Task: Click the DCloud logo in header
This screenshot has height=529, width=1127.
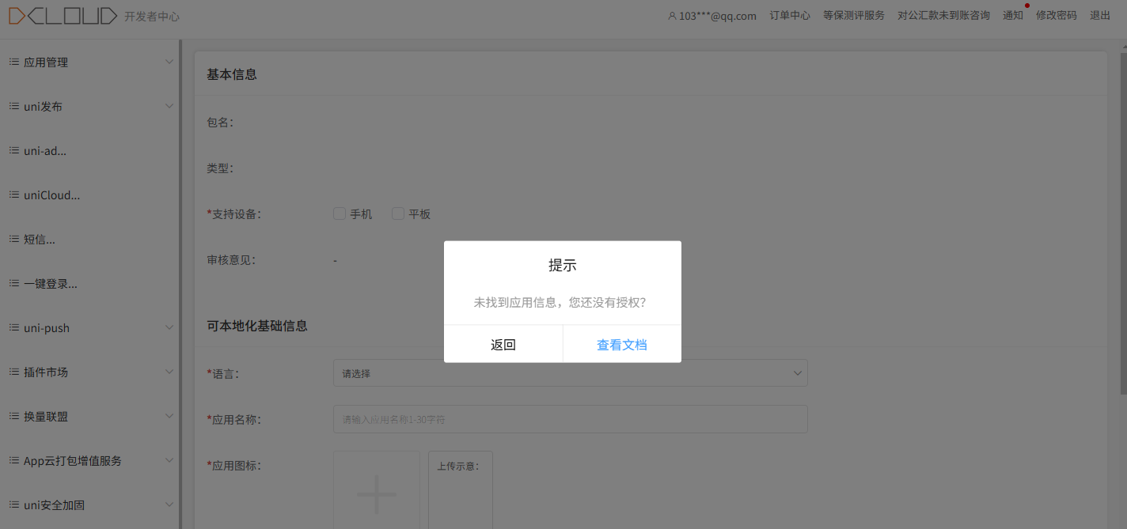Action: click(x=63, y=16)
